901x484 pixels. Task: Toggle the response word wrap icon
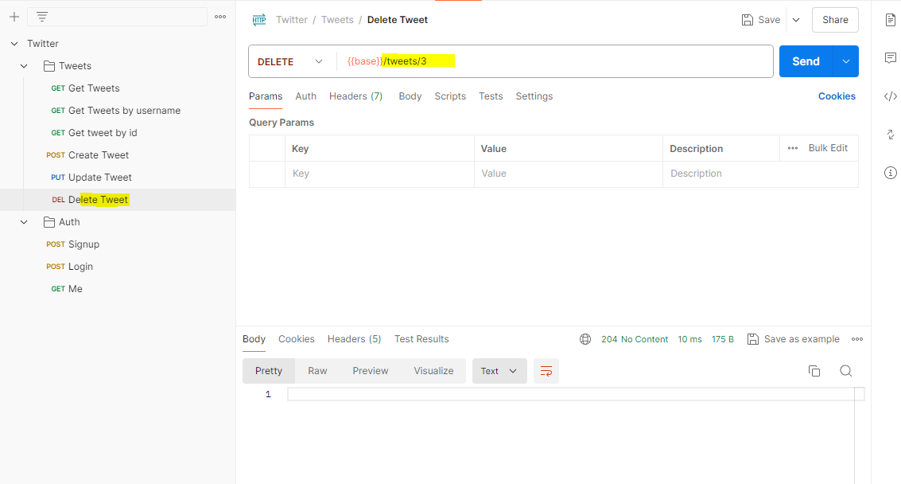546,371
